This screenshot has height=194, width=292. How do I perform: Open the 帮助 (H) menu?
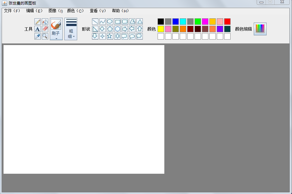click(120, 11)
